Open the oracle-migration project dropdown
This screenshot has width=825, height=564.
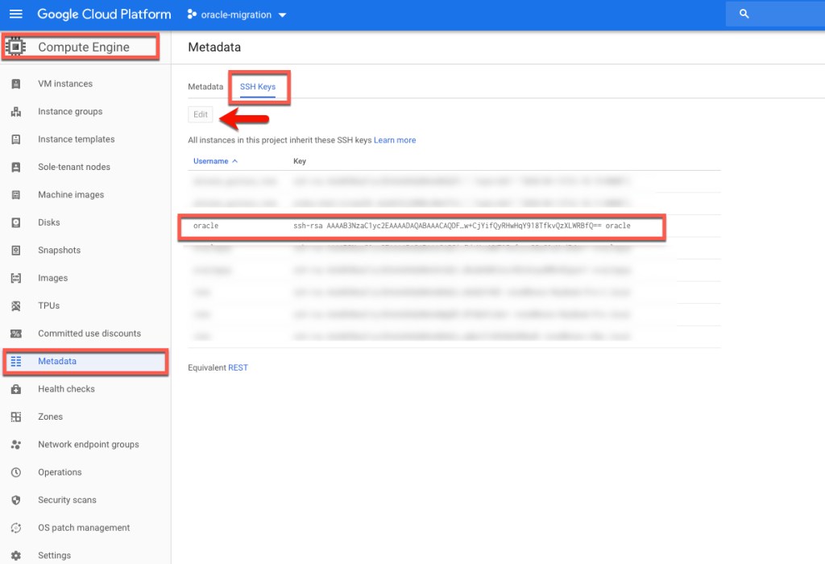(237, 15)
